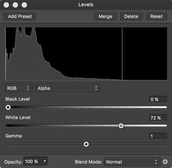The image size is (172, 168).
Task: Click the 'White Level' label
Action: [x=18, y=117]
